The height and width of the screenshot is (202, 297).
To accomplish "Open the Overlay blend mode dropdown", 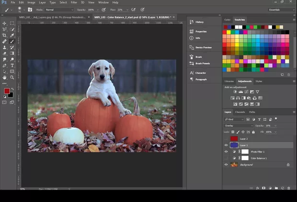I will pos(238,126).
